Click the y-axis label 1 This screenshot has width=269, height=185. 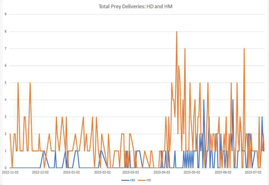point(6,151)
